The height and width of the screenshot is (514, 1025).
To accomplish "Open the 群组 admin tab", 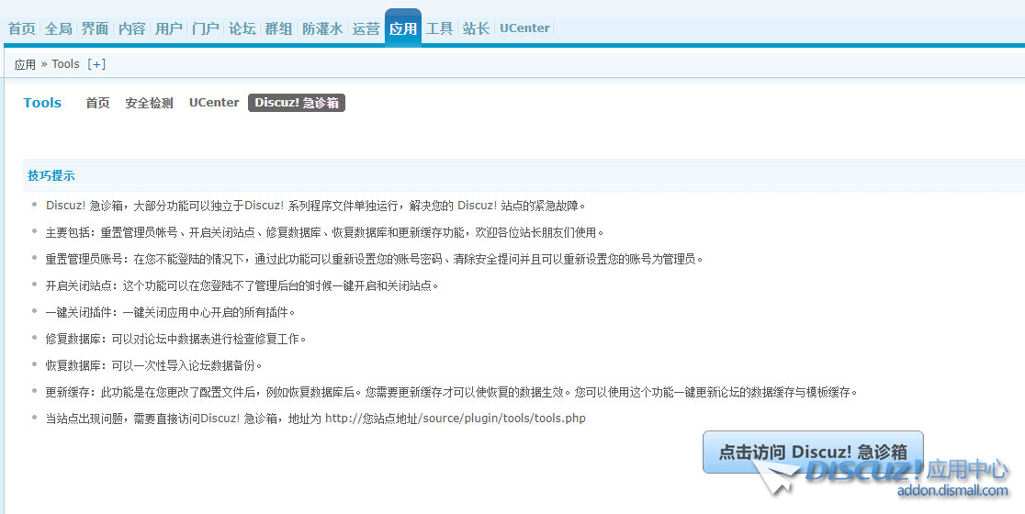I will pyautogui.click(x=279, y=28).
